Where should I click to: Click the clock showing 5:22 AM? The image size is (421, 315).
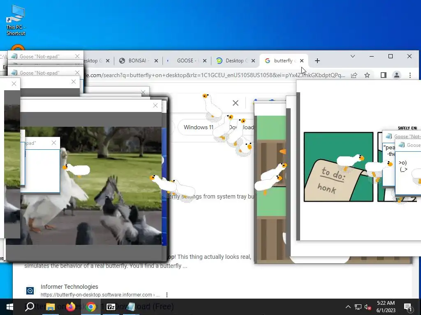tap(386, 307)
